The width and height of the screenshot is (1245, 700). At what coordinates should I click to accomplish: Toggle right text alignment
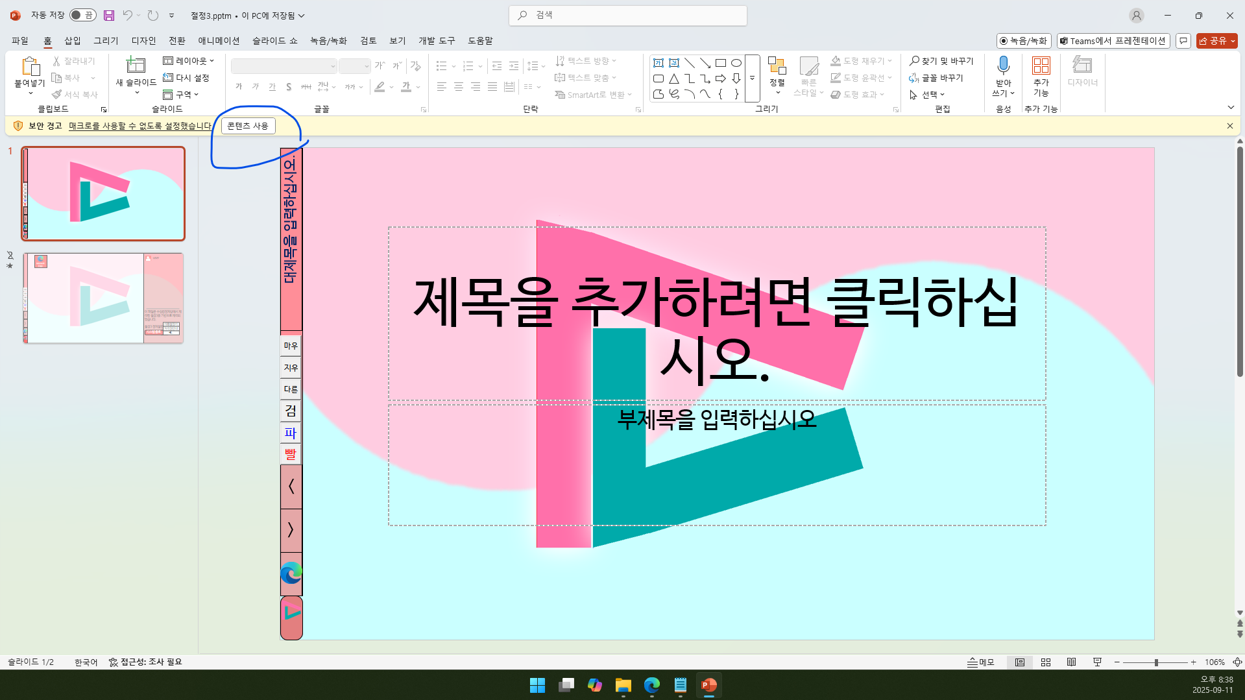pyautogui.click(x=476, y=86)
